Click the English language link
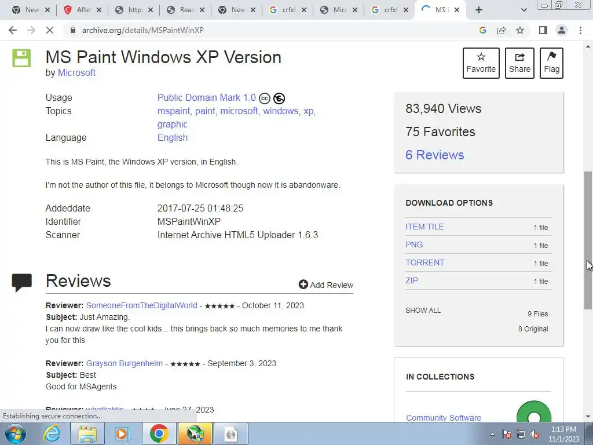This screenshot has width=593, height=445. 173,138
